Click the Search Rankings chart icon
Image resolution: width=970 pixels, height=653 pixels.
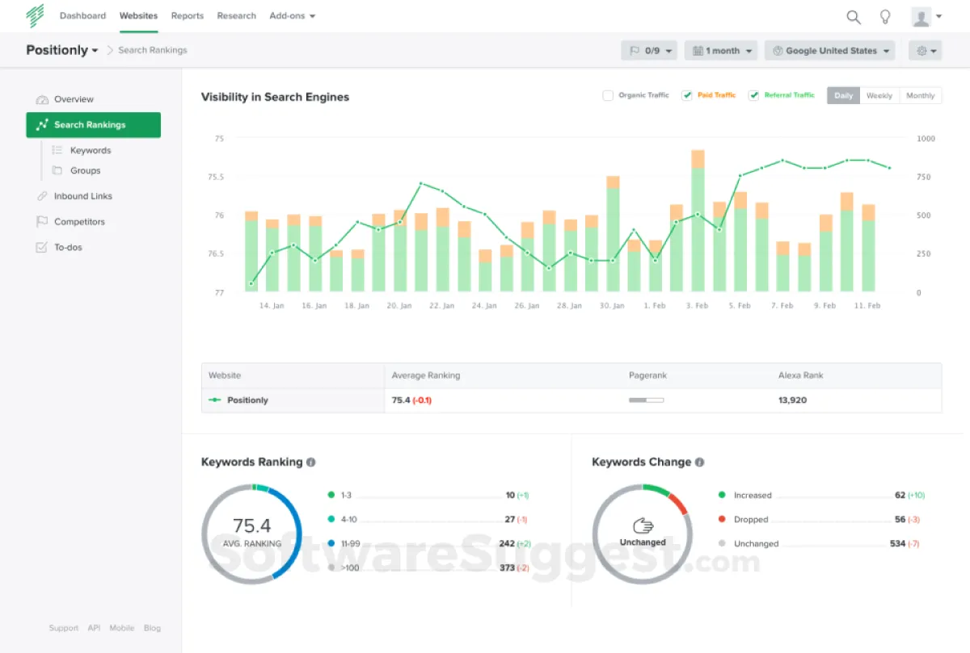[x=42, y=125]
